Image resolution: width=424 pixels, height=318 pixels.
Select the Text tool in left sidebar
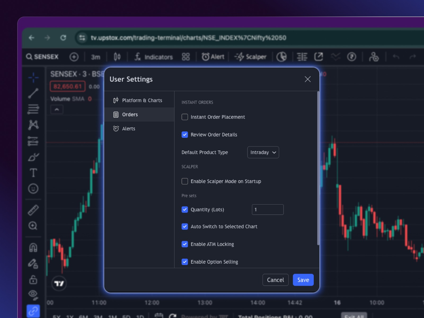pos(33,173)
